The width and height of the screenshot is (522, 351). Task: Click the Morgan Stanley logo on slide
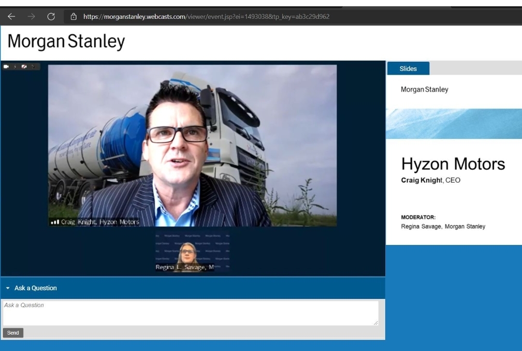(424, 89)
